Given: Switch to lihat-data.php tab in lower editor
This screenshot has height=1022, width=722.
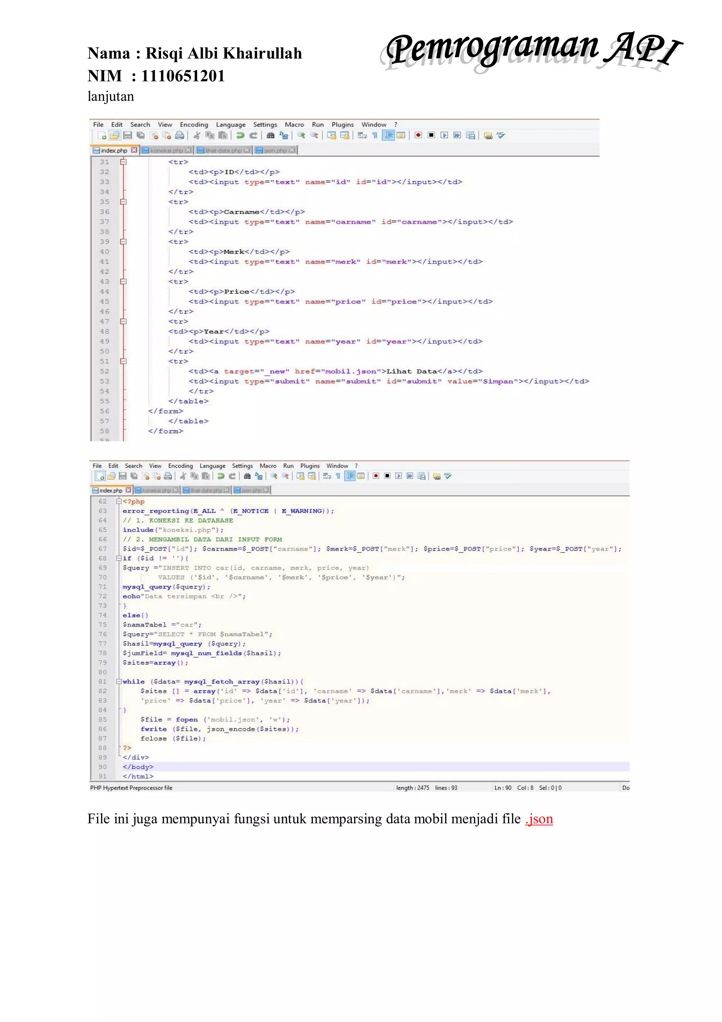Looking at the screenshot, I should click(x=206, y=490).
